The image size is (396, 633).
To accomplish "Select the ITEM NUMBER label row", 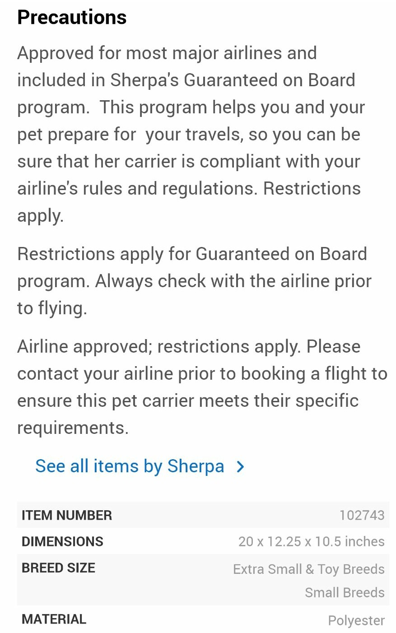I will pos(203,515).
